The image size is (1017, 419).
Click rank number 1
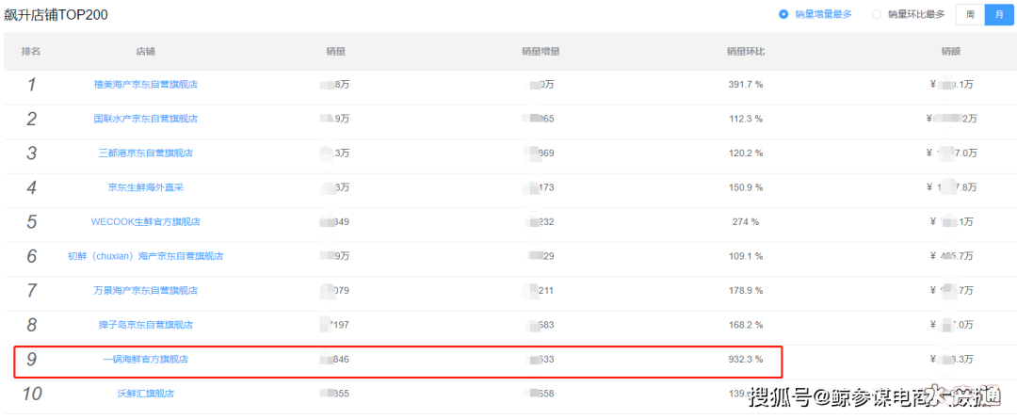tap(31, 85)
